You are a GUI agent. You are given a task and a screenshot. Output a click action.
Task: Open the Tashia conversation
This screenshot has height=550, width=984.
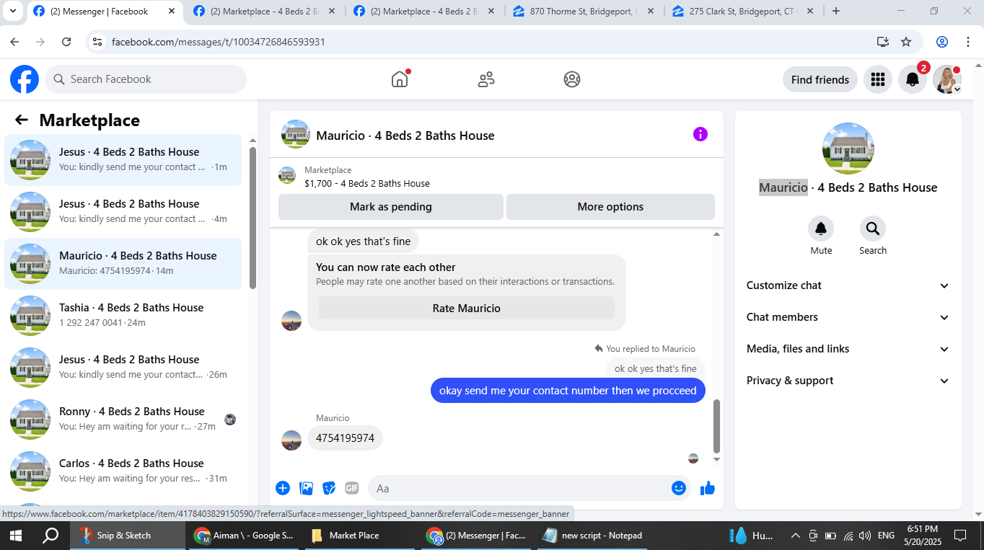tap(123, 315)
